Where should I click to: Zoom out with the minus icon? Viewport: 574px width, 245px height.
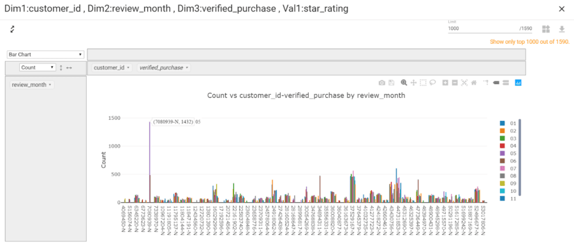[x=455, y=83]
